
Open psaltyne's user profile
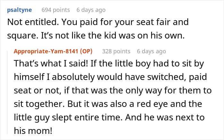pos(20,10)
